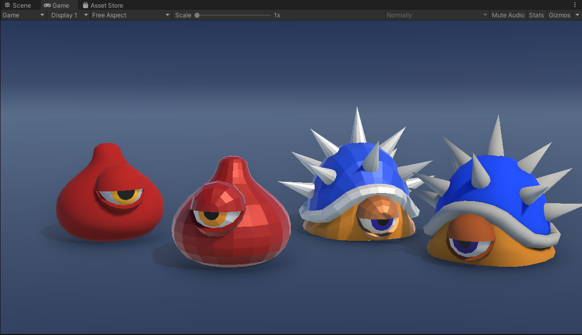The image size is (582, 335).
Task: Open the Asset Store tab
Action: coord(103,5)
